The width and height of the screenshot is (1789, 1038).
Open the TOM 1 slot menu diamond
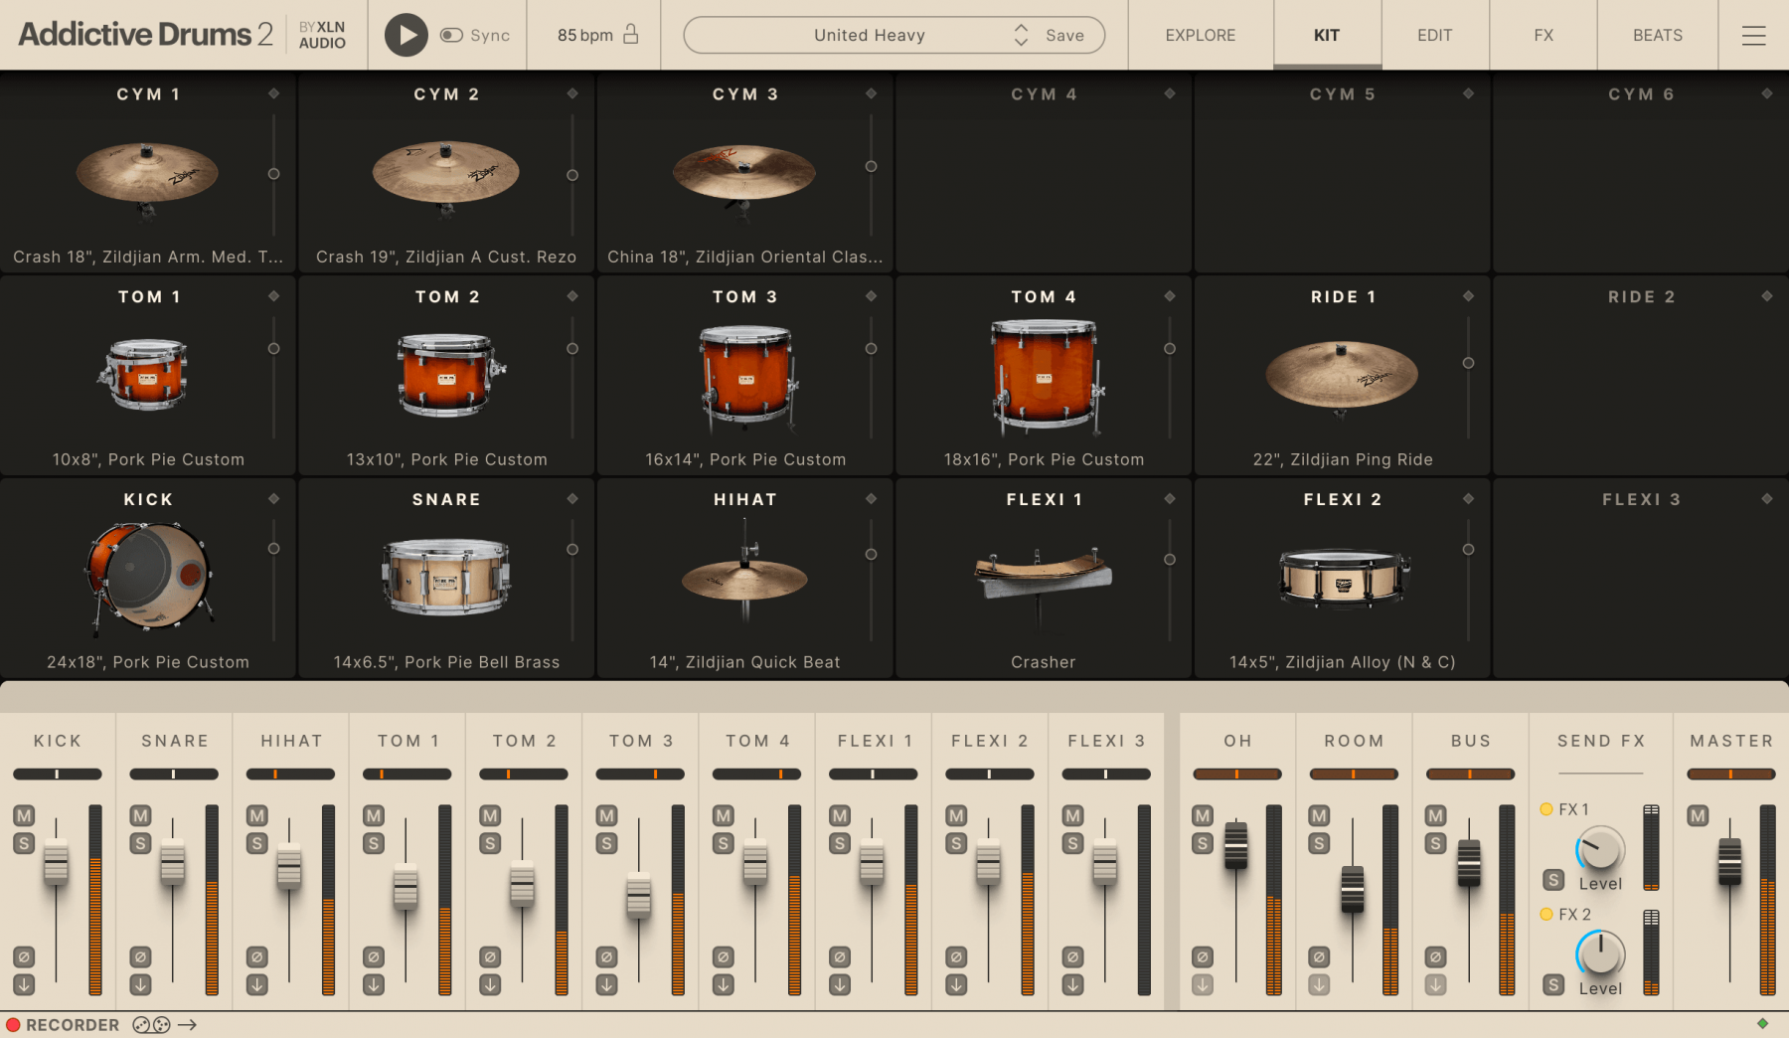click(273, 296)
